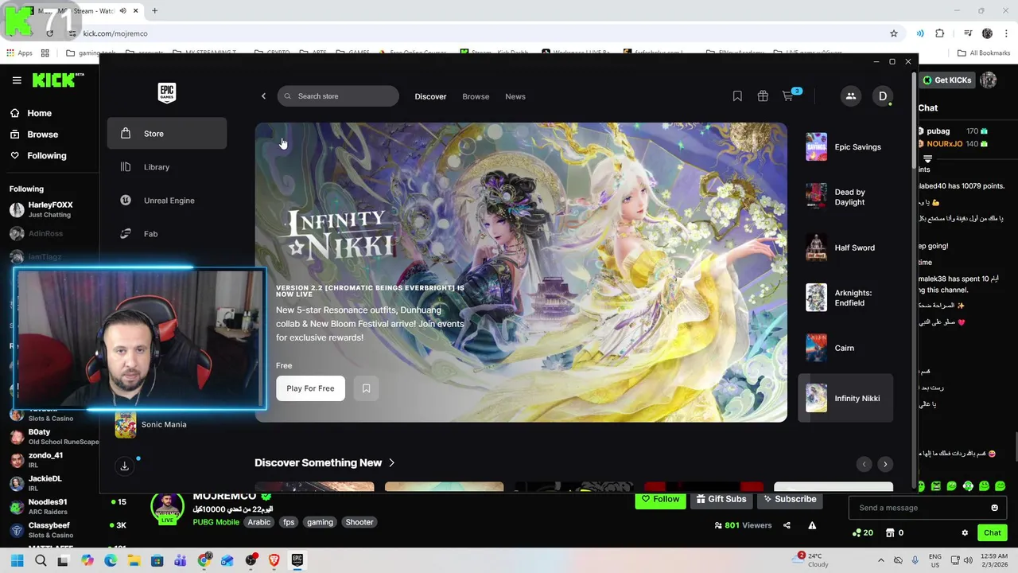Open the Apps bookmarks shortcut
This screenshot has height=573, width=1018.
coord(19,53)
